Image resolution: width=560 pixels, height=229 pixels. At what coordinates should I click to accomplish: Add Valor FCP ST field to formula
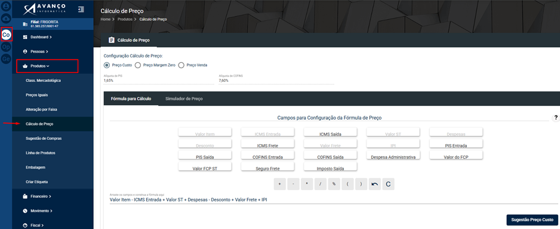tap(205, 167)
